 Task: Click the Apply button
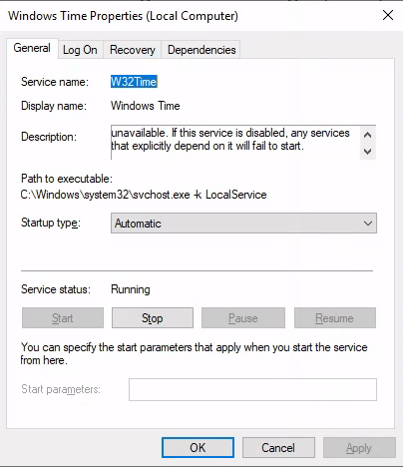(359, 448)
